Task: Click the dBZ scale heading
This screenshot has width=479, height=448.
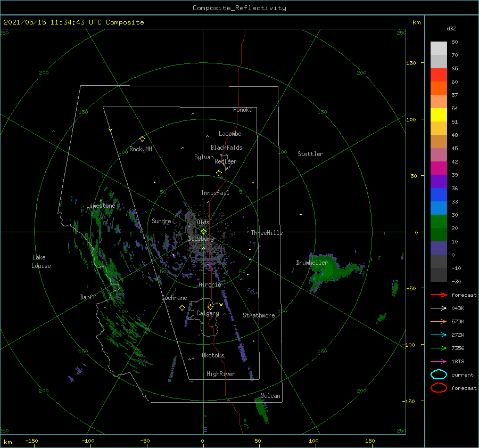Action: tap(451, 28)
